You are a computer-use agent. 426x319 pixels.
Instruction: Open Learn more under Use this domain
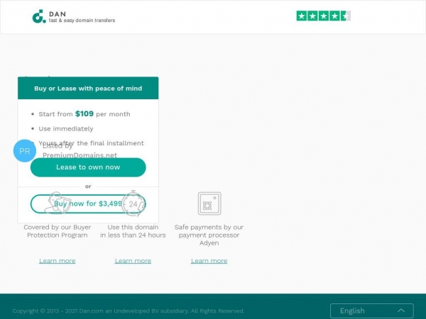pyautogui.click(x=133, y=261)
